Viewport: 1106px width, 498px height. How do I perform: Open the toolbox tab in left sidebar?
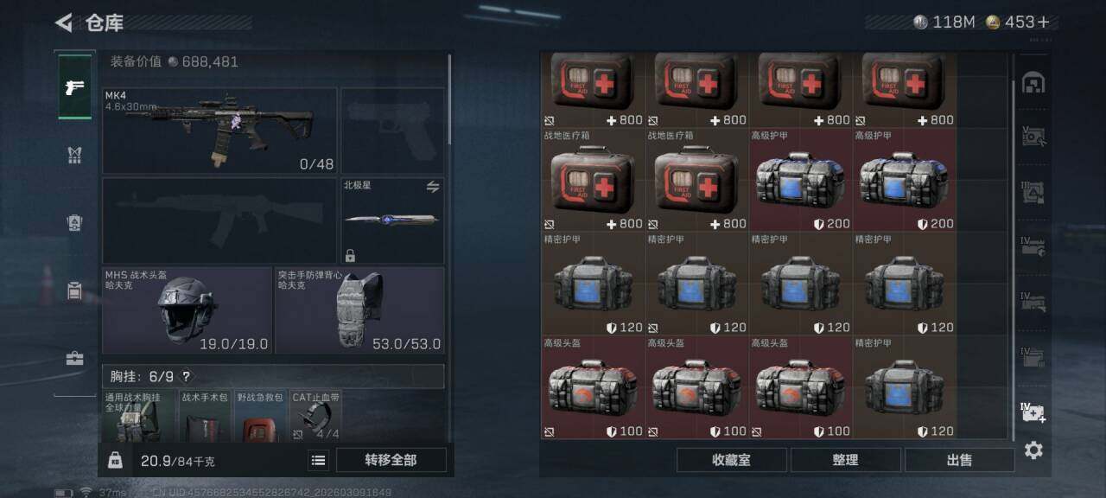[75, 358]
